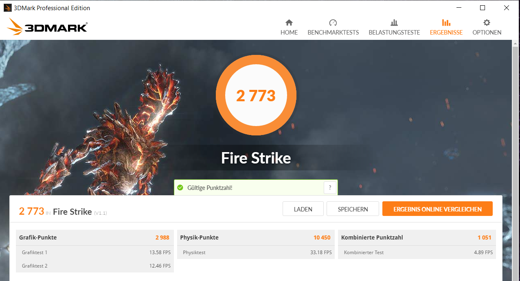Click the Physik-Punkte header
This screenshot has width=520, height=281.
coord(199,237)
